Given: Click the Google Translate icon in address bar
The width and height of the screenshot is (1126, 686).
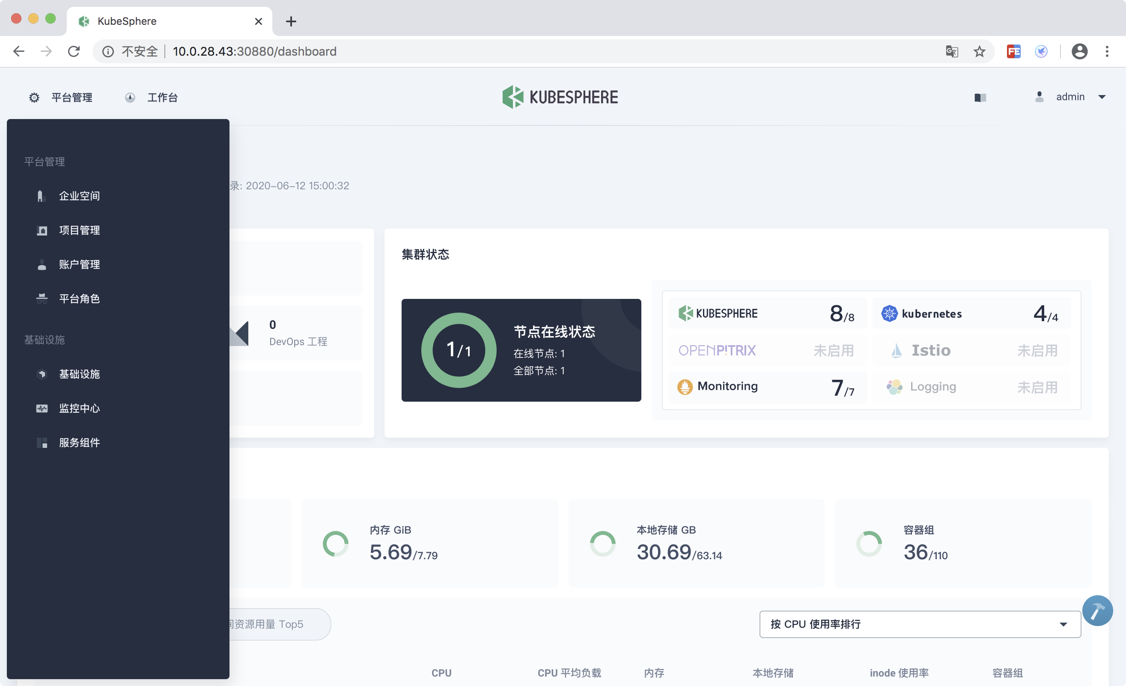Looking at the screenshot, I should (x=951, y=52).
